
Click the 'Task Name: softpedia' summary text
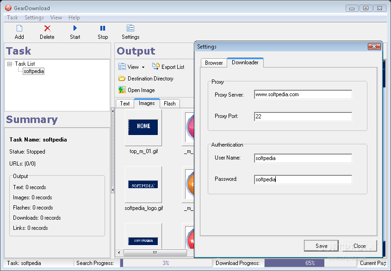coord(38,140)
